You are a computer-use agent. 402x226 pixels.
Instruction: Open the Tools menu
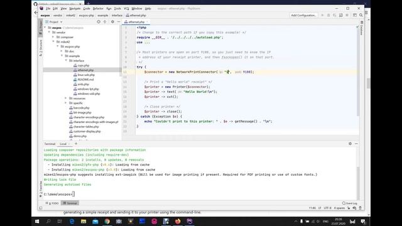click(117, 8)
